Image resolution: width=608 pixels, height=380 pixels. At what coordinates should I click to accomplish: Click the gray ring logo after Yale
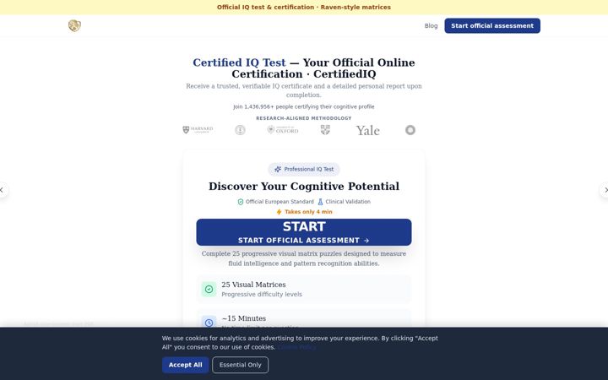410,130
